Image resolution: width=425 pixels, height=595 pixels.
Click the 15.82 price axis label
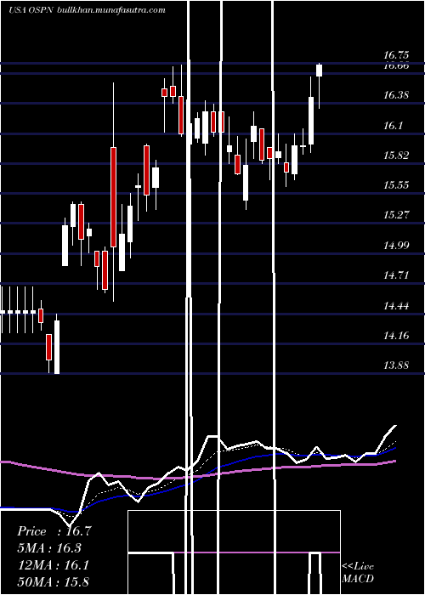point(396,156)
